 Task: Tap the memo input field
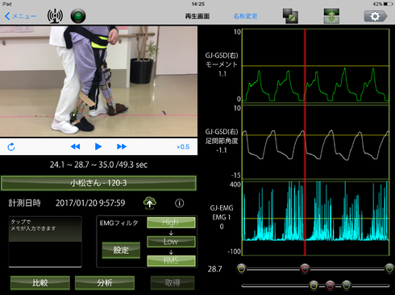coord(45,242)
